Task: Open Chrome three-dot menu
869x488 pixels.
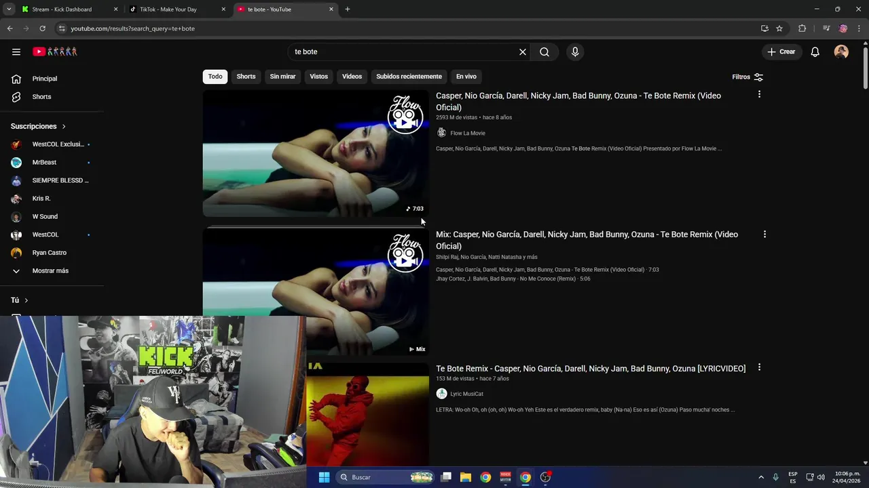Action: click(x=859, y=28)
